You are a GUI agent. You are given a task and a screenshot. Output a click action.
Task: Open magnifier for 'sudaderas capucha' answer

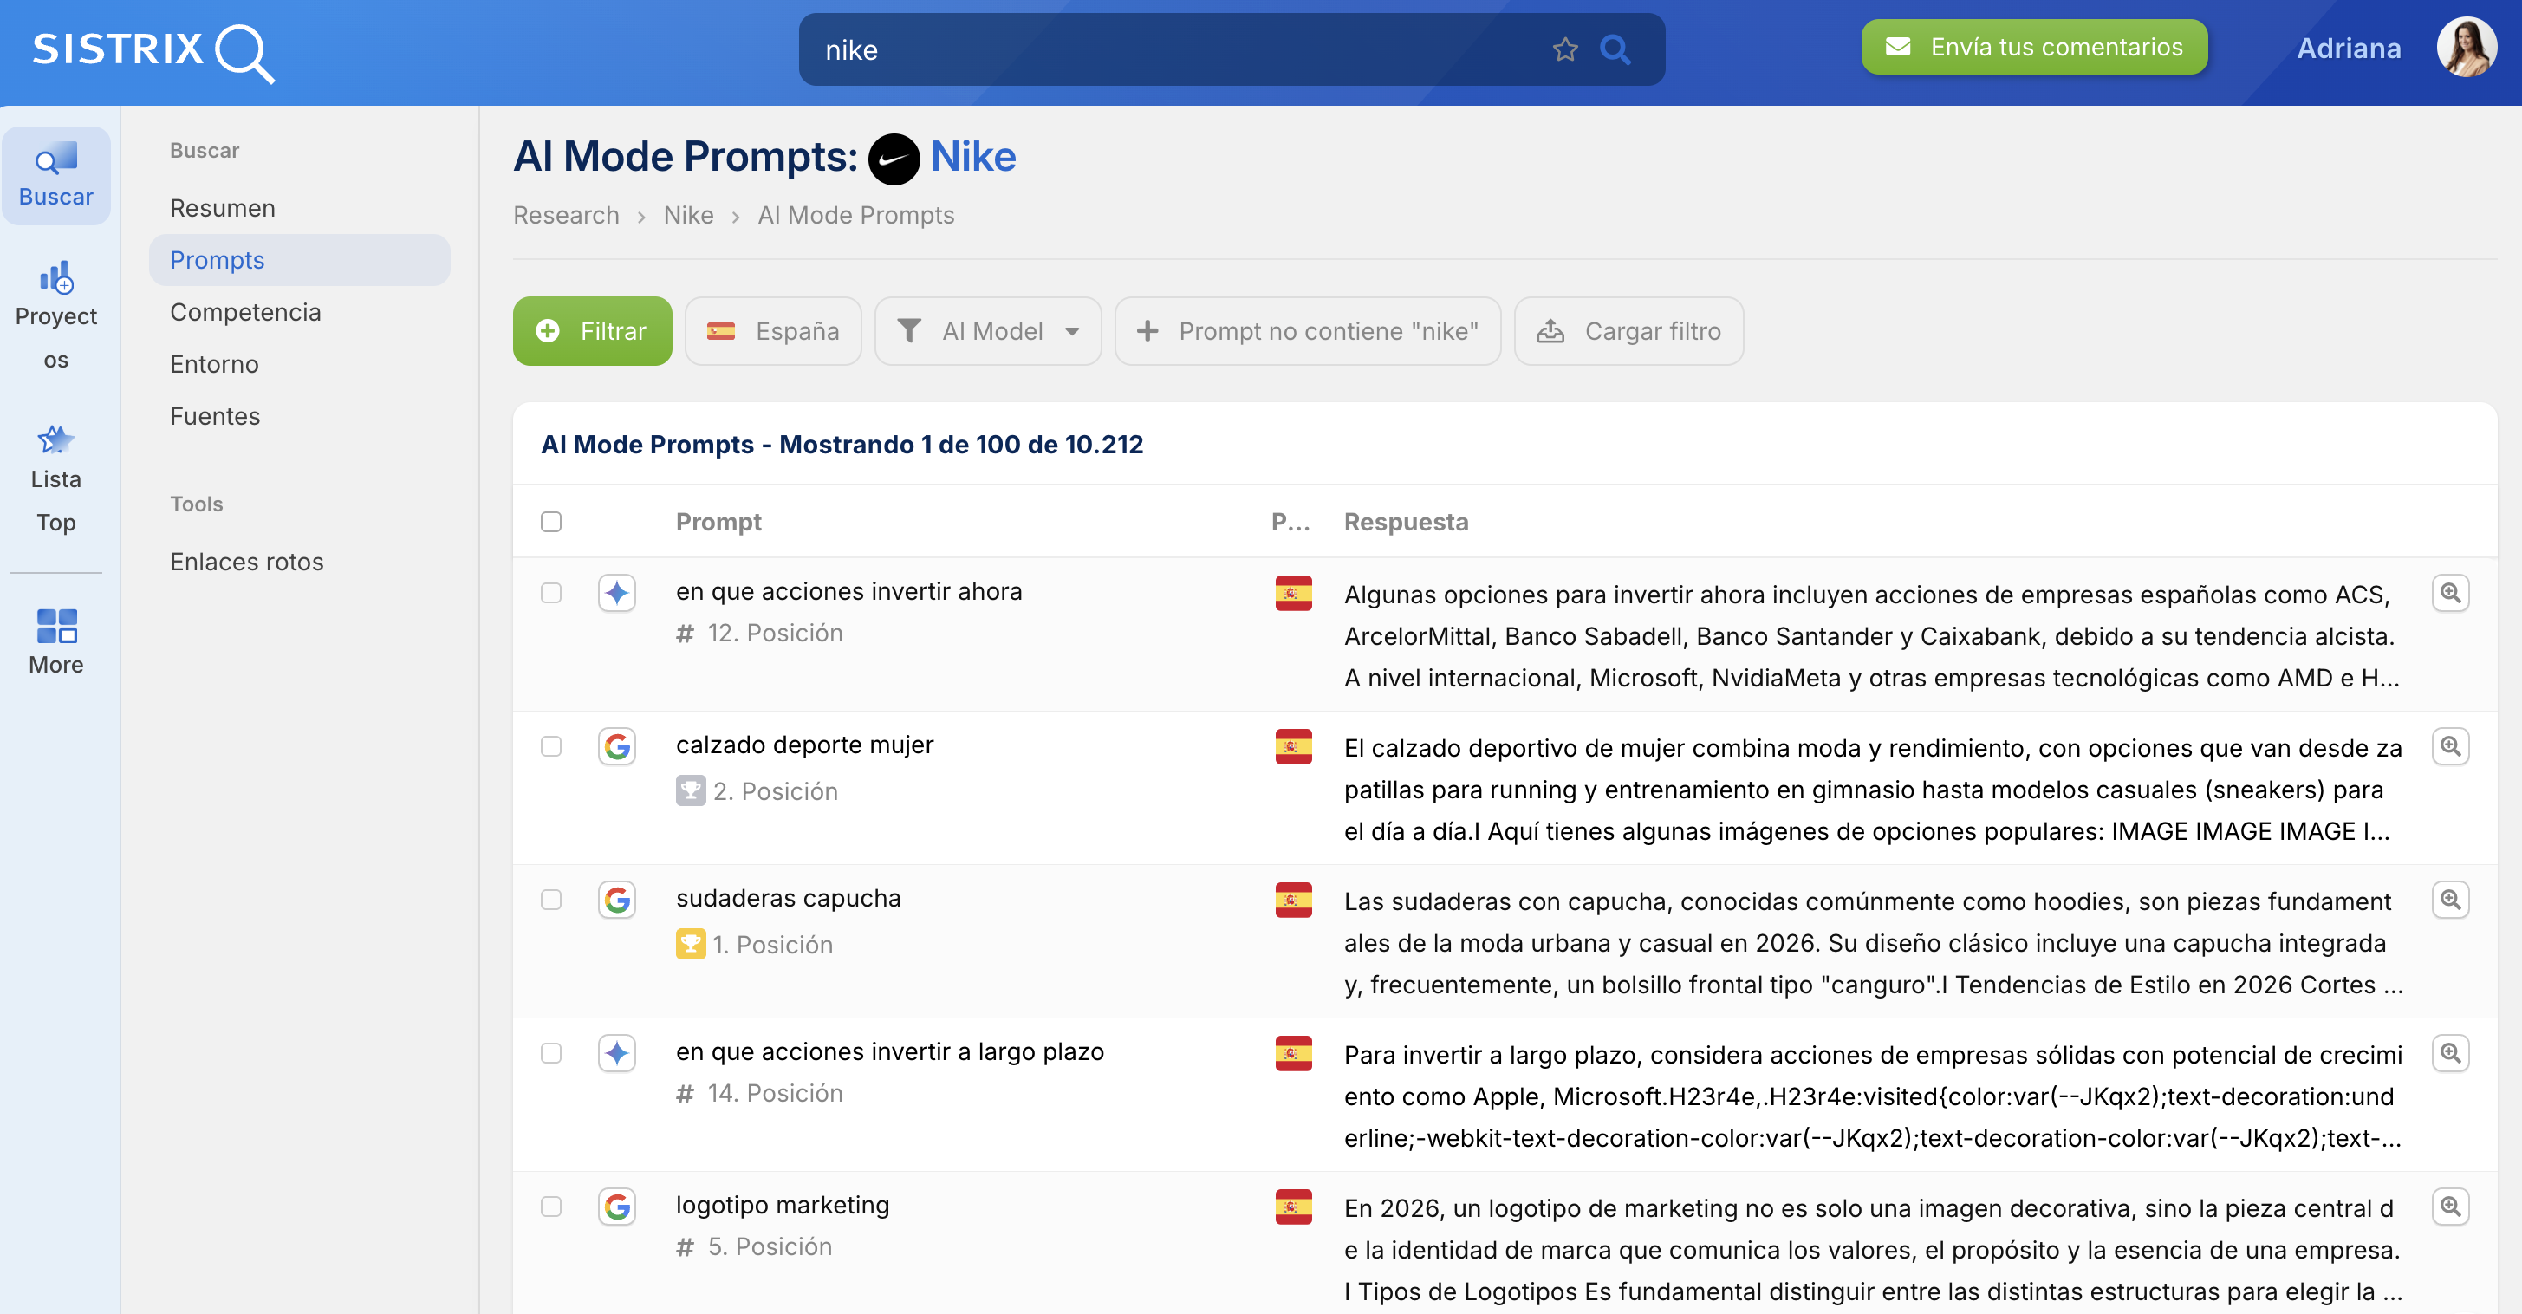point(2449,900)
